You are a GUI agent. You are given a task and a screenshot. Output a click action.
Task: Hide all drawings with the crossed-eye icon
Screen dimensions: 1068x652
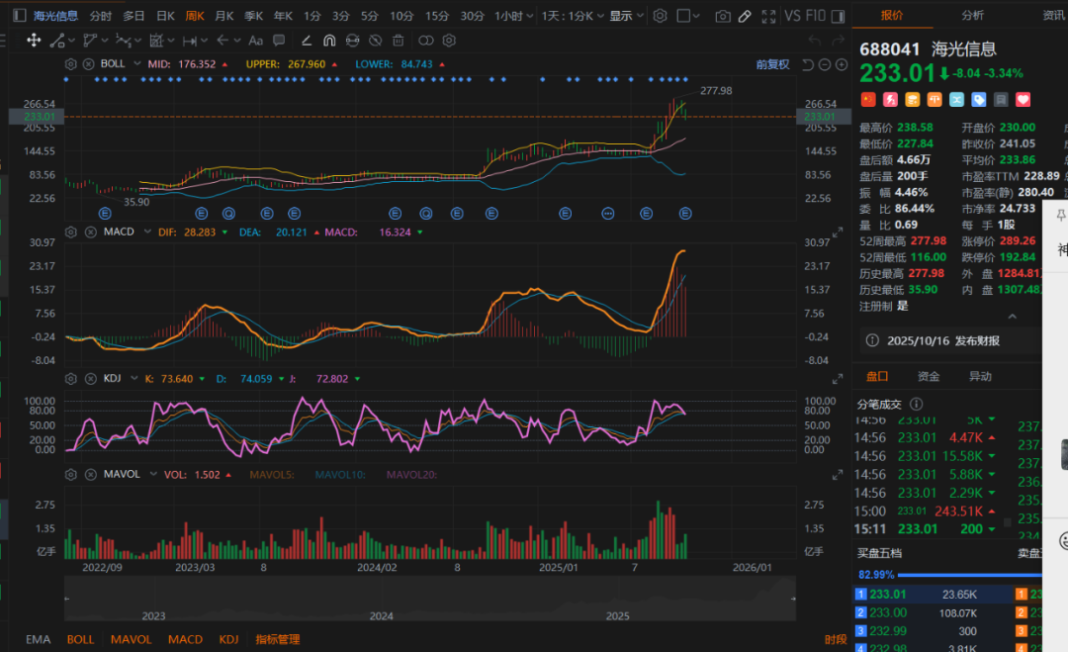[x=375, y=41]
